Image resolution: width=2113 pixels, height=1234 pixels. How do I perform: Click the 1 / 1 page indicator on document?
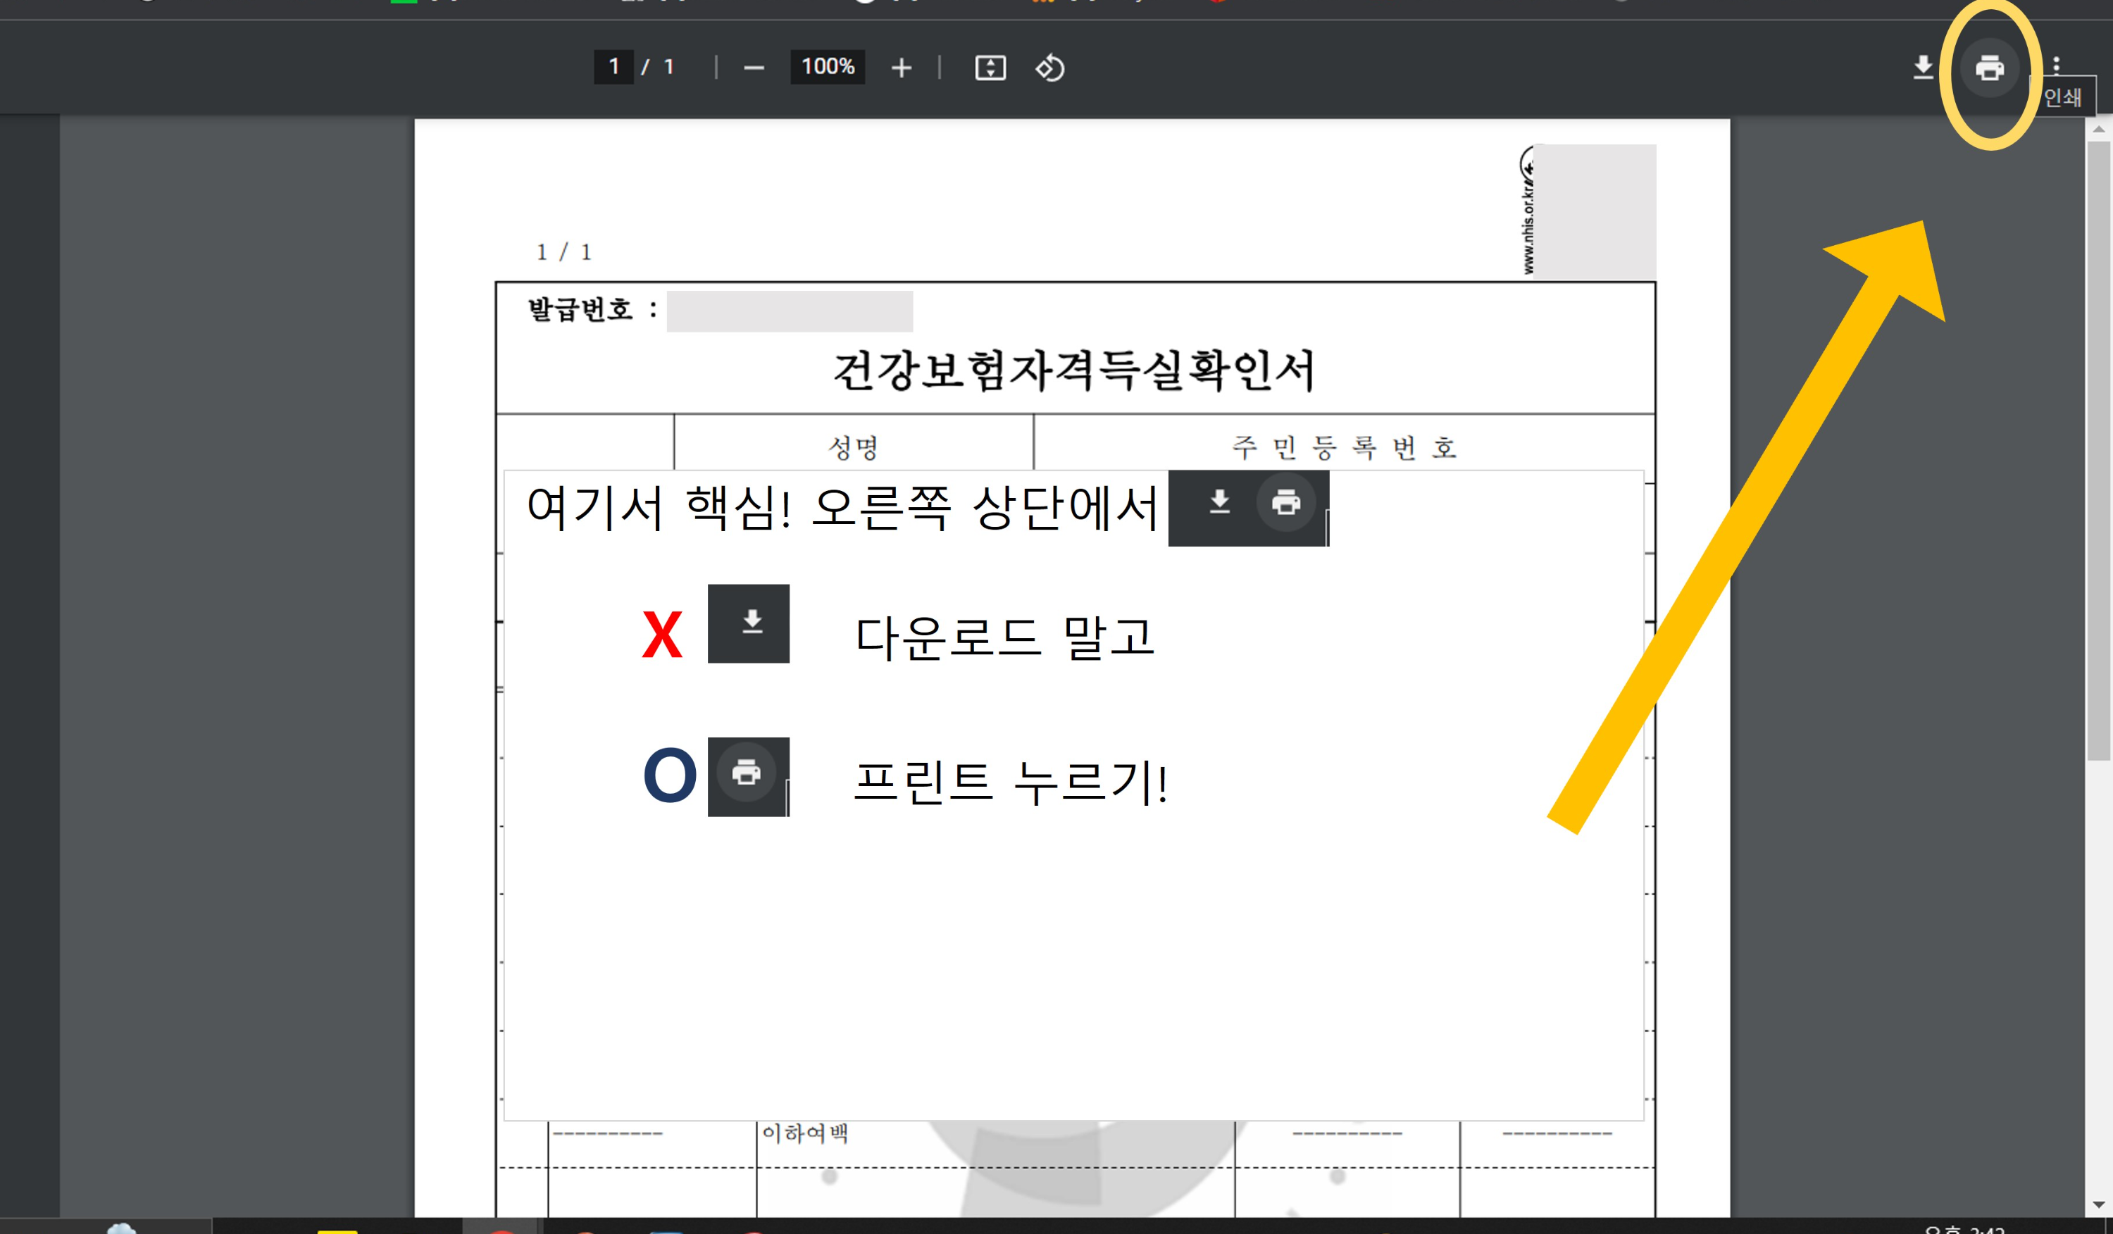tap(564, 251)
